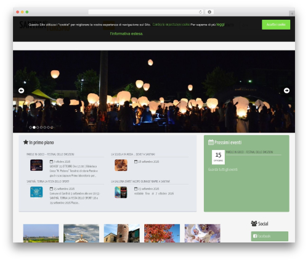Open a new tab with the plus button
Viewport: 308px width, 261px height.
(x=292, y=14)
